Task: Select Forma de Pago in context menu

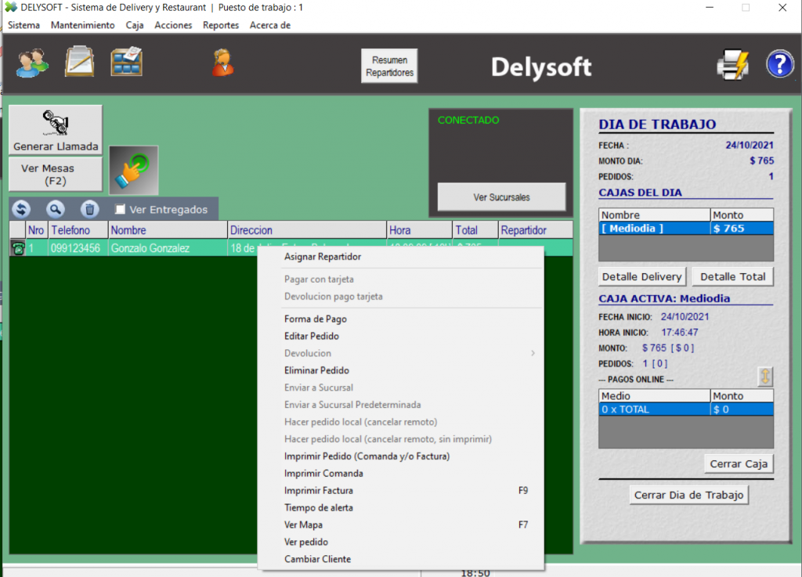Action: (x=400, y=319)
